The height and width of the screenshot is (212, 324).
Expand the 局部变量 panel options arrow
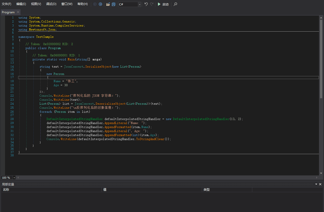click(x=316, y=184)
